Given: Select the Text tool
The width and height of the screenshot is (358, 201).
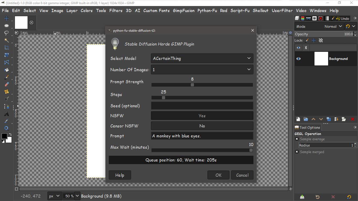Looking at the screenshot, I should coord(7,114).
